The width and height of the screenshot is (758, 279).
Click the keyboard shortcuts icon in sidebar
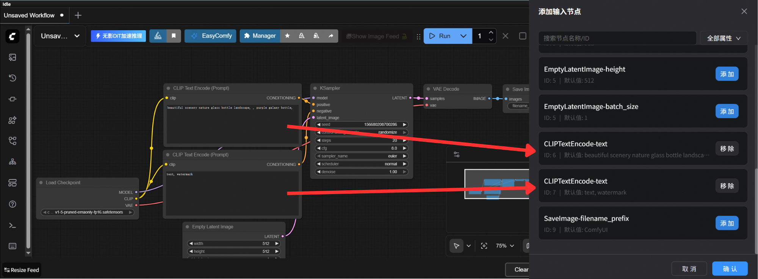pos(13,246)
